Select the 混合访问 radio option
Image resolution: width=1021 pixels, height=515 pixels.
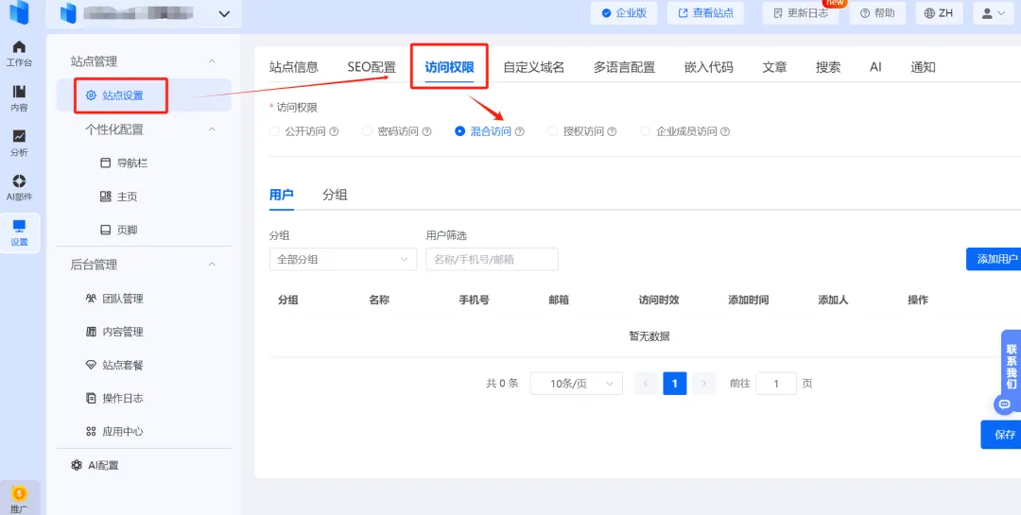(x=459, y=131)
